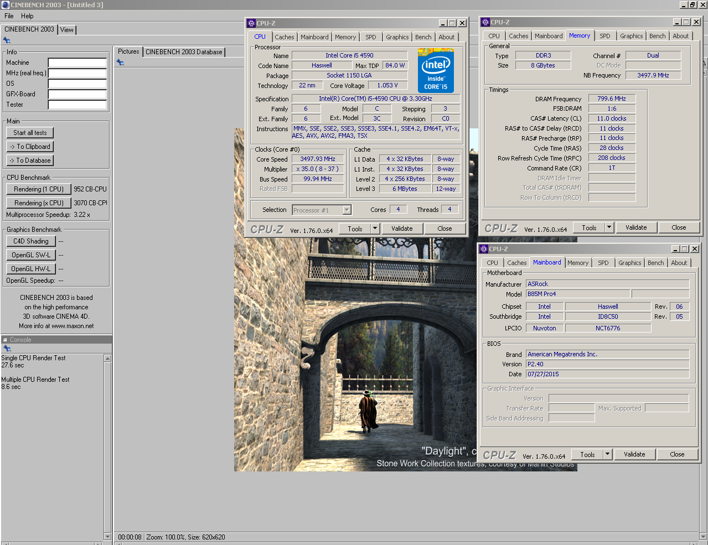Click CPU-Z app icon in Memory window title
Image resolution: width=708 pixels, height=545 pixels.
click(485, 22)
